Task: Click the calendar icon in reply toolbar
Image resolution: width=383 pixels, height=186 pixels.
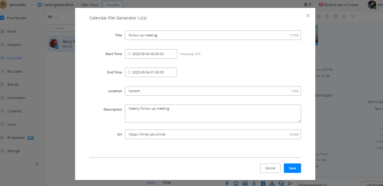Action: pyautogui.click(x=263, y=183)
